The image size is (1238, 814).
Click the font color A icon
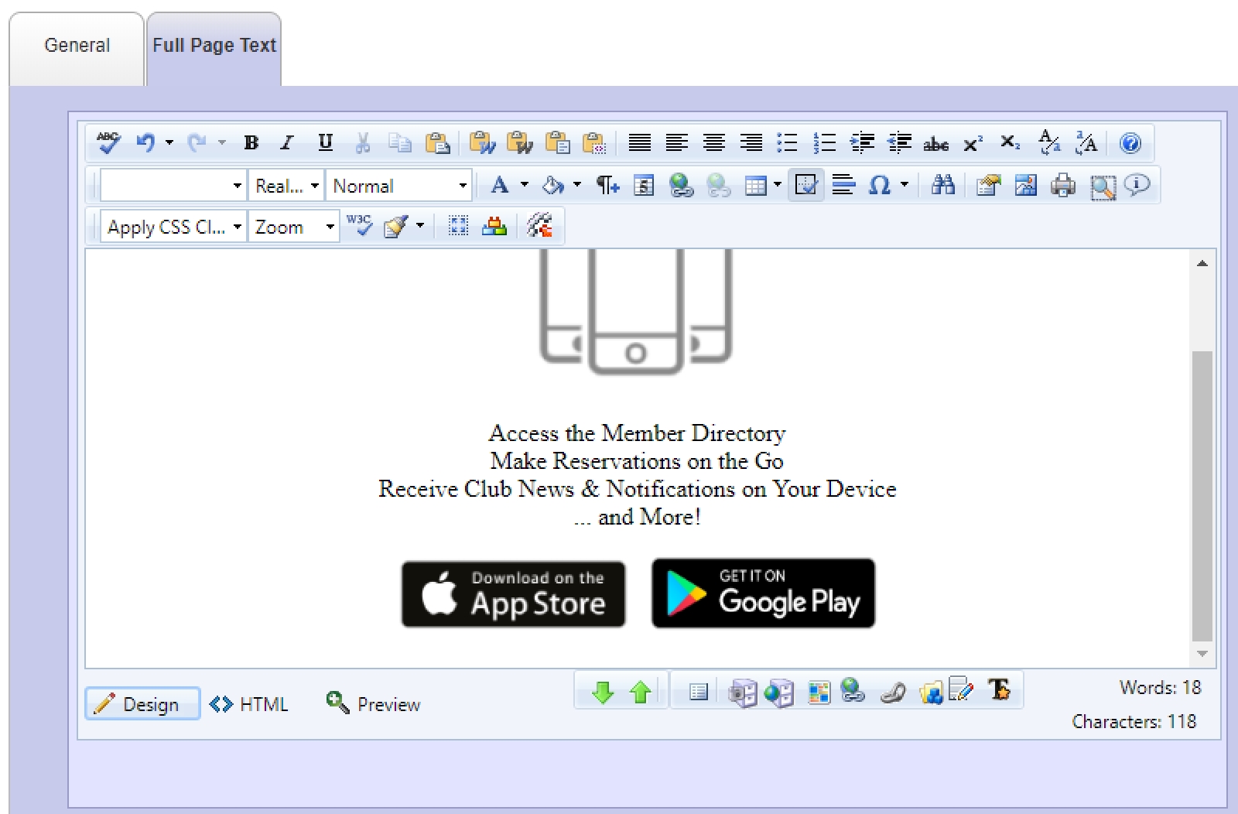coord(500,185)
